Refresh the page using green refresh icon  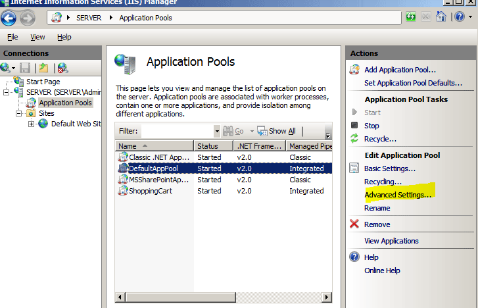(x=411, y=16)
